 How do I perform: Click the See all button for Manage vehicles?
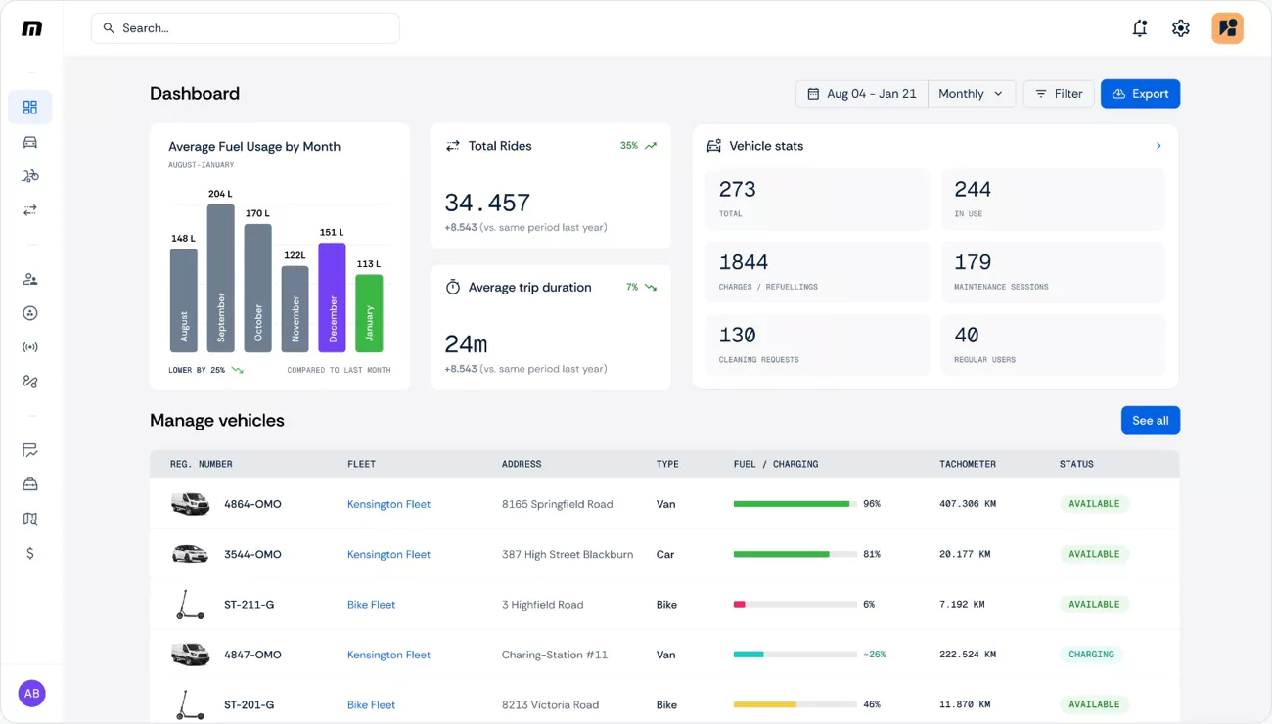coord(1150,420)
